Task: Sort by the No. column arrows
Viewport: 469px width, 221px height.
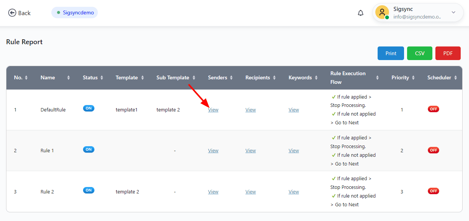Action: pos(26,78)
